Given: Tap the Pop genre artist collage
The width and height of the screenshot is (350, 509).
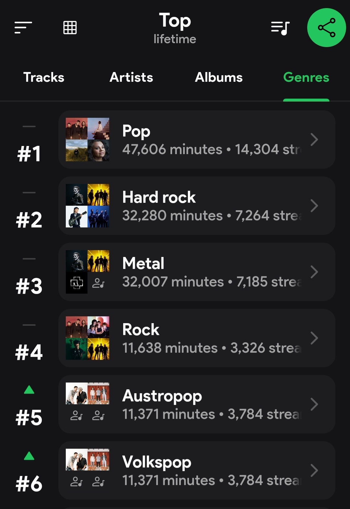Looking at the screenshot, I should (87, 139).
